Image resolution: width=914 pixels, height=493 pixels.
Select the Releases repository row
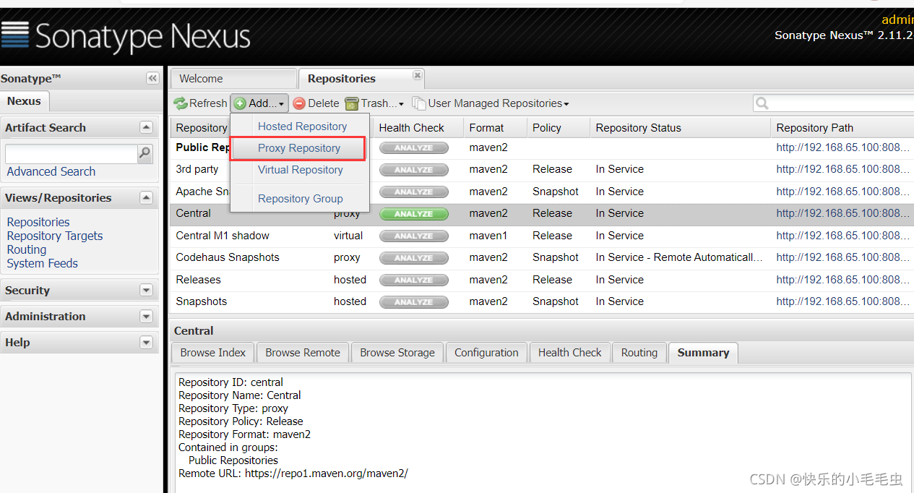pos(542,280)
